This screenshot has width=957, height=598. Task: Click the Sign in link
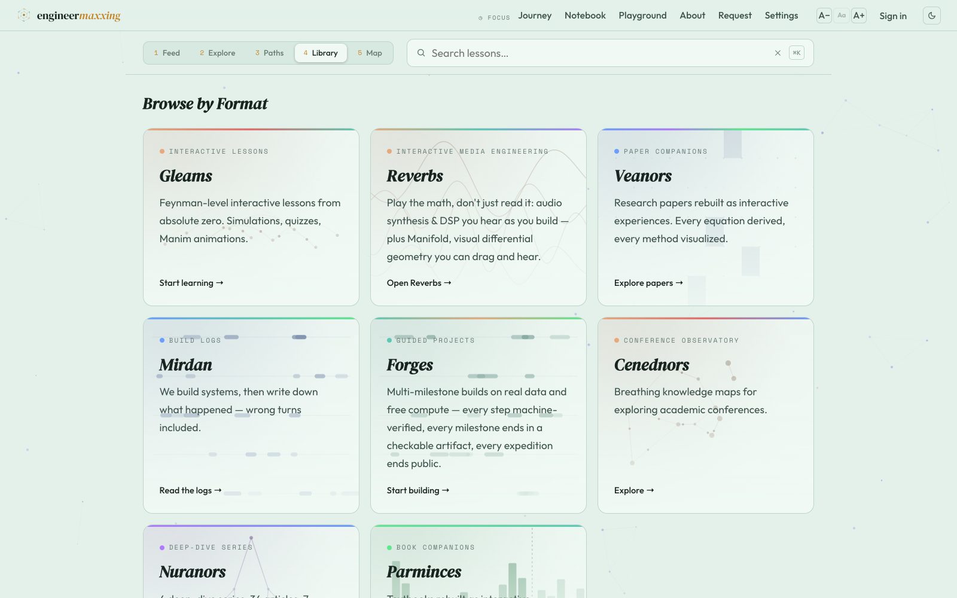pyautogui.click(x=892, y=16)
